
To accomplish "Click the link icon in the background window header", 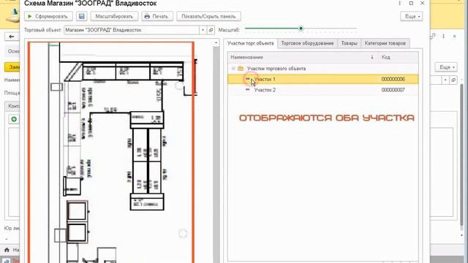I will coord(433,37).
